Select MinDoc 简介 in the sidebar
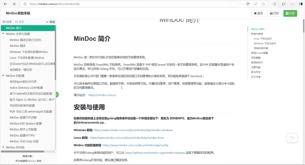305x165 pixels. 28,28
